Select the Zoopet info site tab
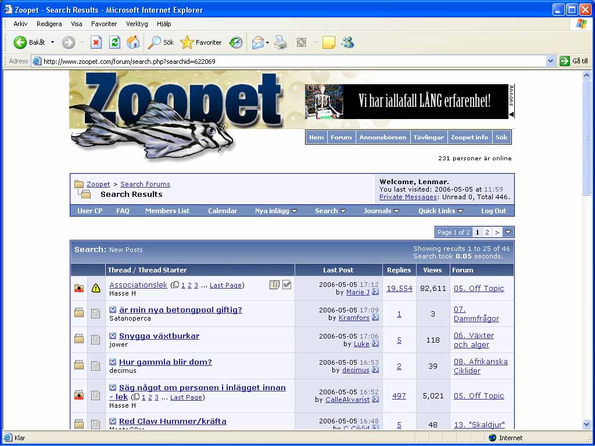Viewport: 595px width, 446px height. tap(469, 137)
